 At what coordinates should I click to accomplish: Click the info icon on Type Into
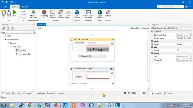111,69
